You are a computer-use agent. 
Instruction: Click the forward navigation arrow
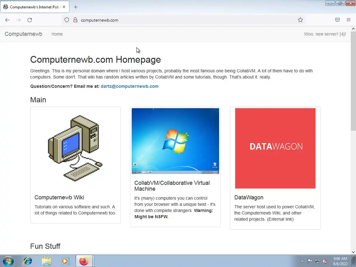tap(19, 20)
